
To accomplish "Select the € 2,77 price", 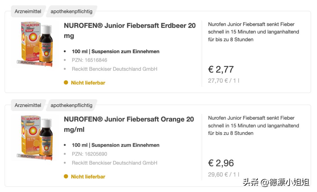I will [221, 69].
